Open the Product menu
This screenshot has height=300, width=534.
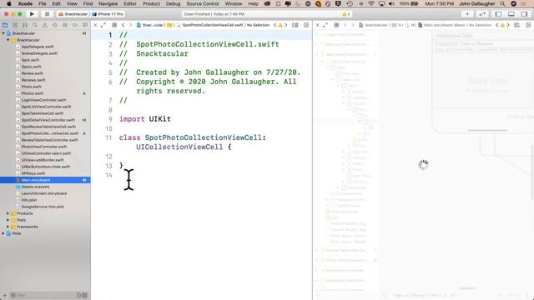[x=151, y=3]
